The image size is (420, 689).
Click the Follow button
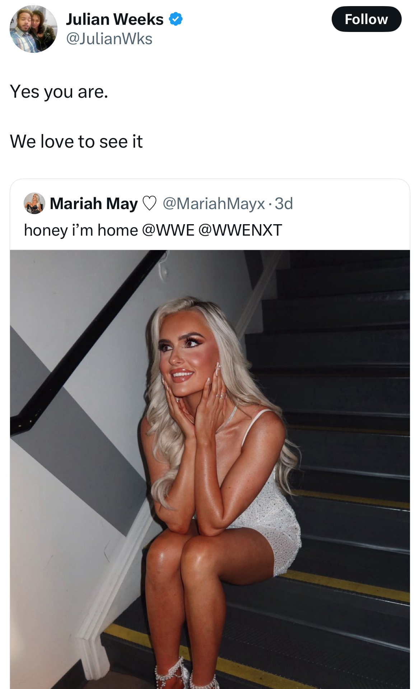coord(366,19)
